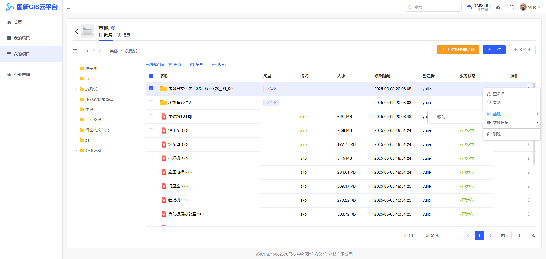Check the 门卫室.skp checkbox

[151, 186]
